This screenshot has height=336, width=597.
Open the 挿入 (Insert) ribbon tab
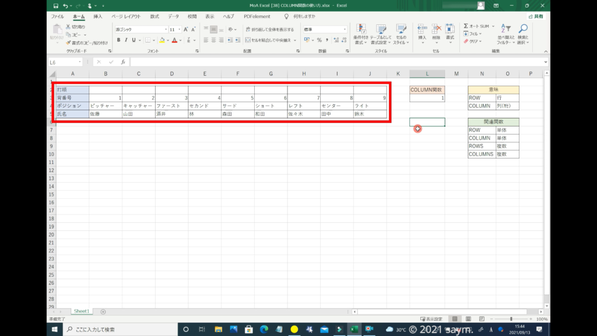(98, 17)
